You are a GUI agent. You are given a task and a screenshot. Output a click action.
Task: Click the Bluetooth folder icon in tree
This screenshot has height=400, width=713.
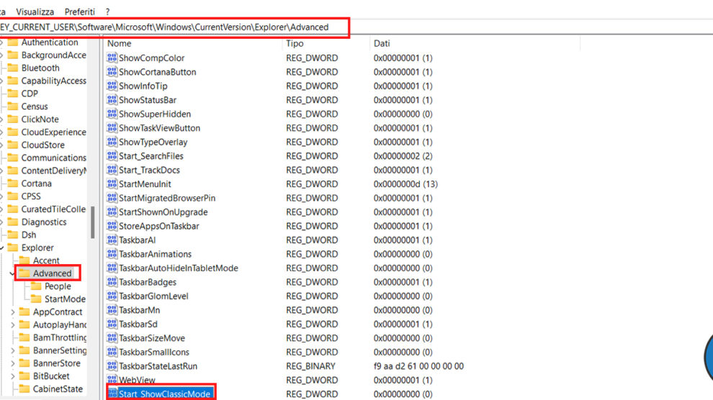pos(13,68)
